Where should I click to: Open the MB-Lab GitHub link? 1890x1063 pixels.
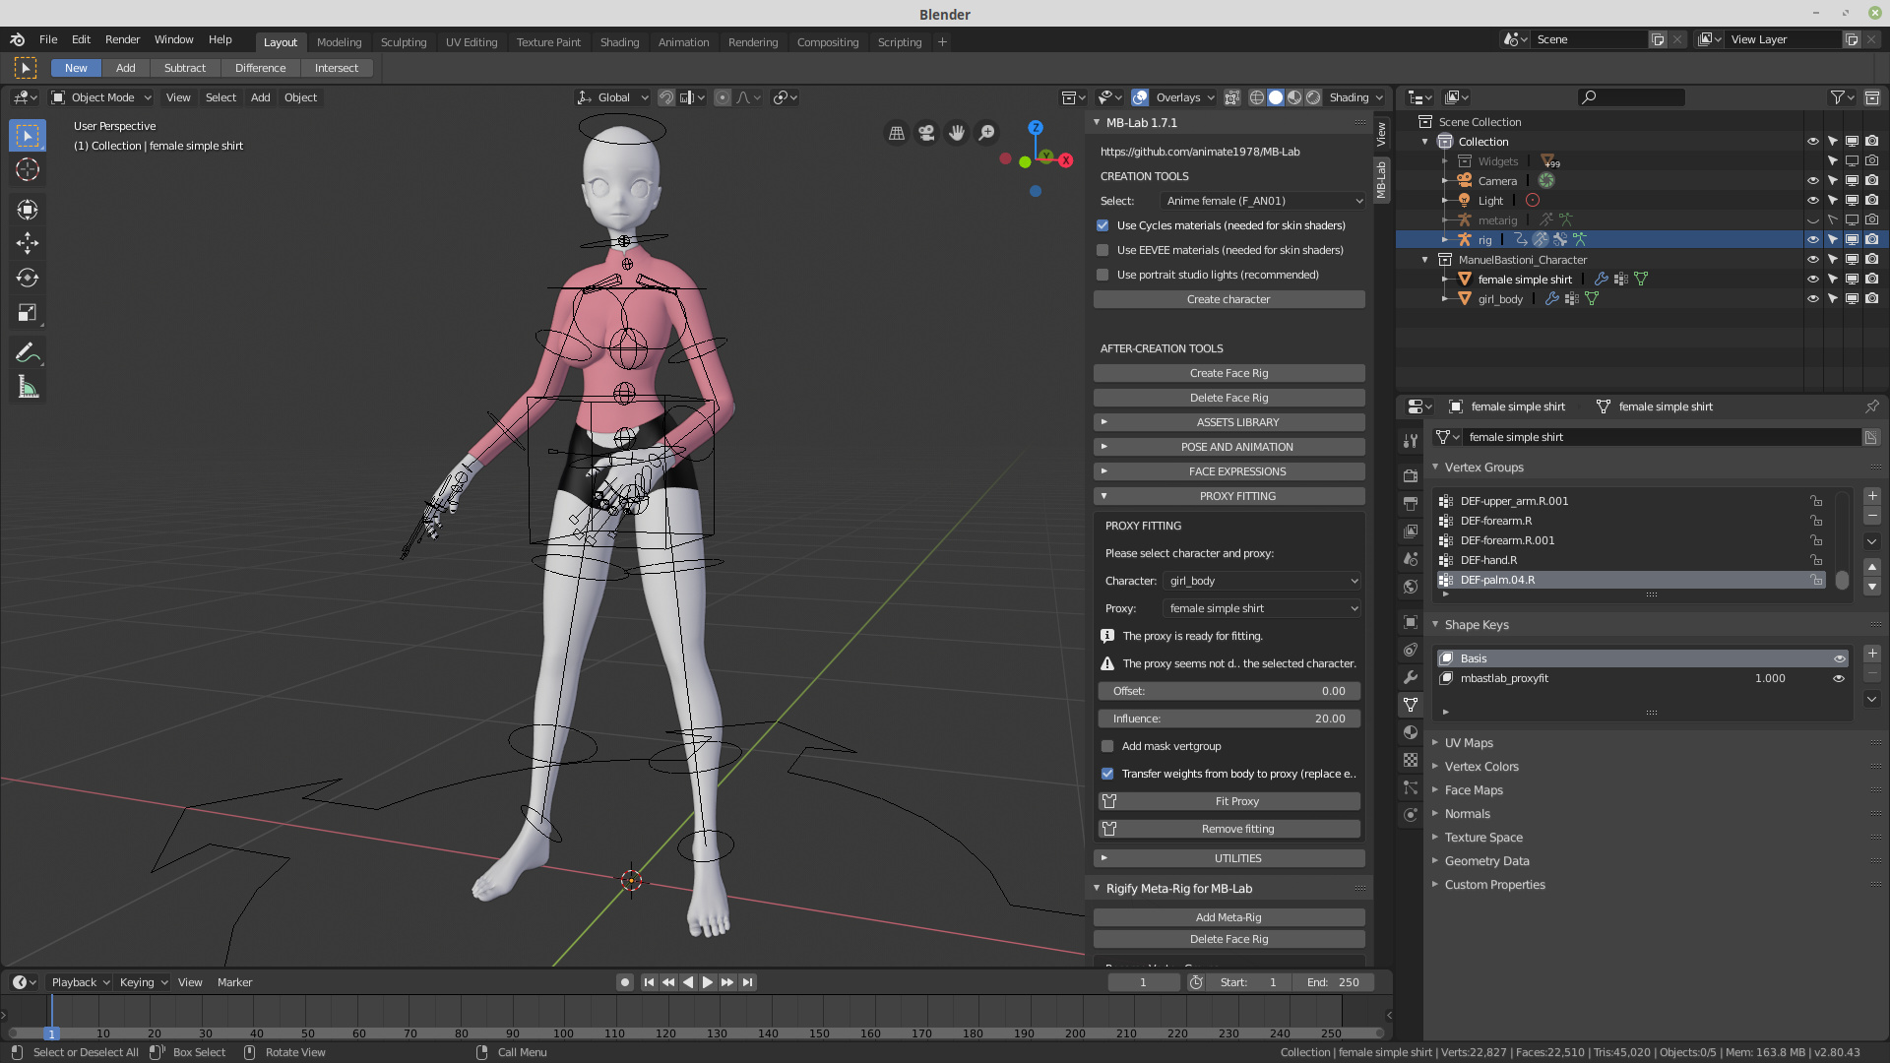pos(1200,152)
